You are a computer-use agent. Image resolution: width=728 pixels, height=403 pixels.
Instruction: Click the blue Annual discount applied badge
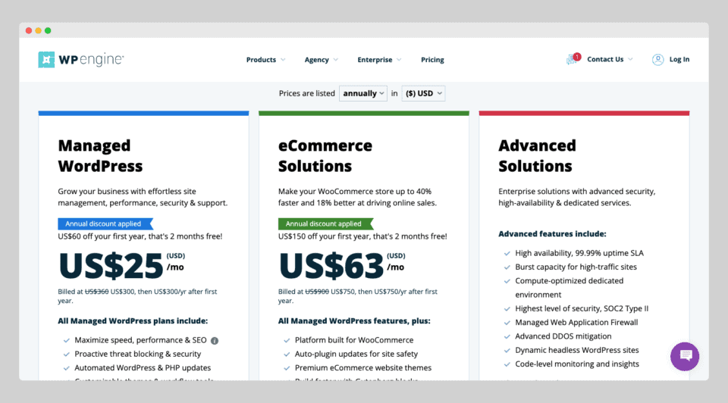tap(105, 224)
